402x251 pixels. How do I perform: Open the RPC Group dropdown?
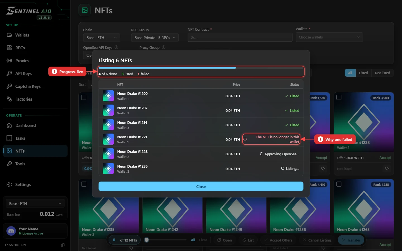(x=155, y=38)
